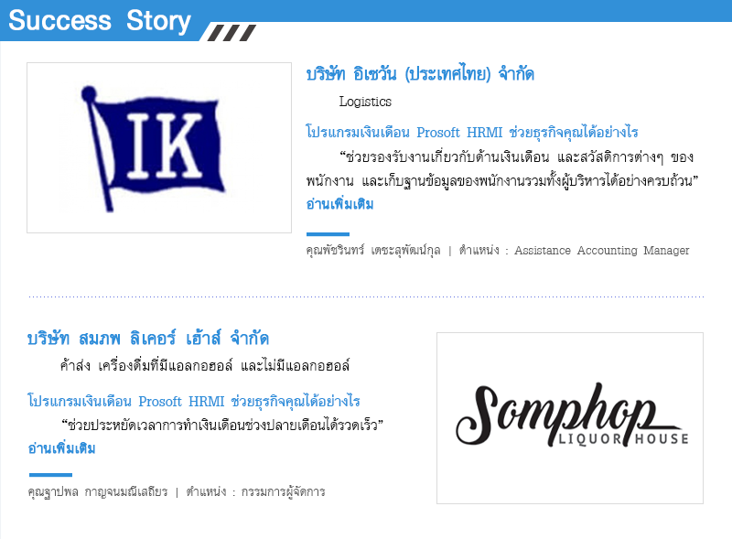Open the บริษัท อิเซวัน (ประเทศไทย) จำกัด title
The width and height of the screenshot is (732, 539).
(x=420, y=74)
